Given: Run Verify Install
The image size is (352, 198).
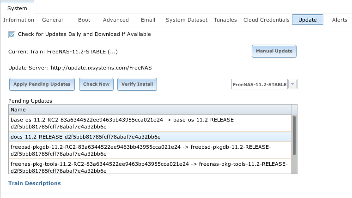Looking at the screenshot, I should click(x=137, y=84).
